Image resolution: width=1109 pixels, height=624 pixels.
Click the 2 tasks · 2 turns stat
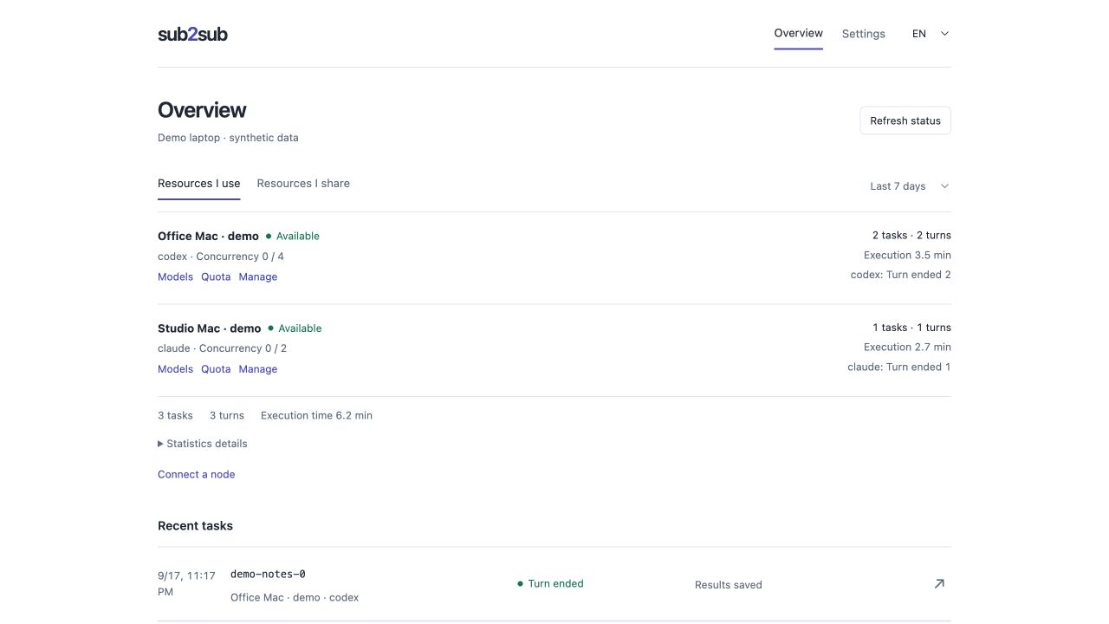coord(911,236)
